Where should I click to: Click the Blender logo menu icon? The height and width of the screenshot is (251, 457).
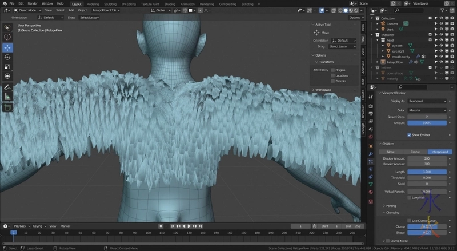click(4, 3)
